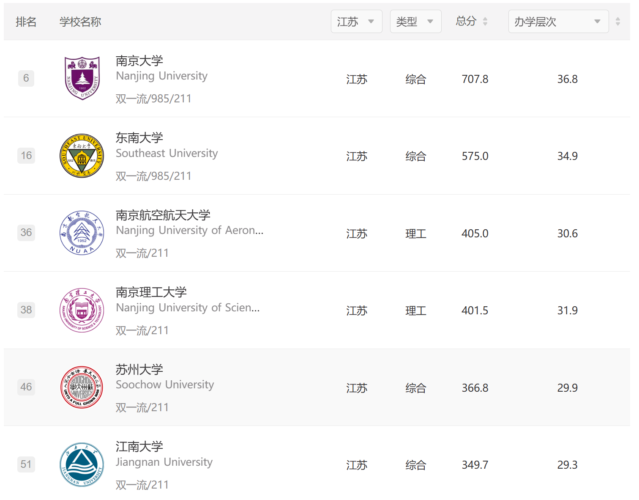Click the Soochow University emblem
The height and width of the screenshot is (500, 639).
tap(82, 387)
